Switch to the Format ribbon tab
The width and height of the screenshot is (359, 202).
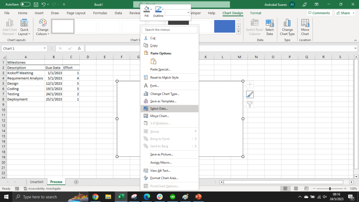tap(256, 13)
